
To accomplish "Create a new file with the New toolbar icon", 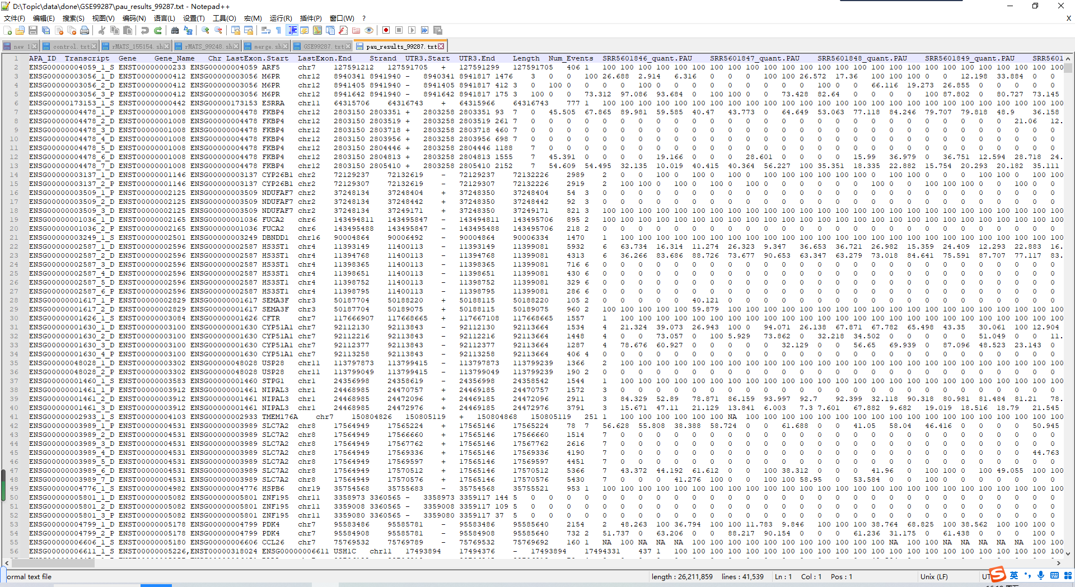I will click(8, 30).
